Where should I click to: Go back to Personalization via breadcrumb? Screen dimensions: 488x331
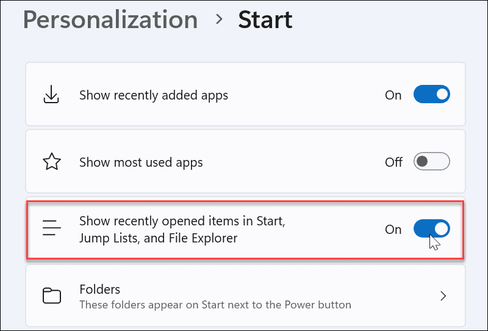point(110,20)
